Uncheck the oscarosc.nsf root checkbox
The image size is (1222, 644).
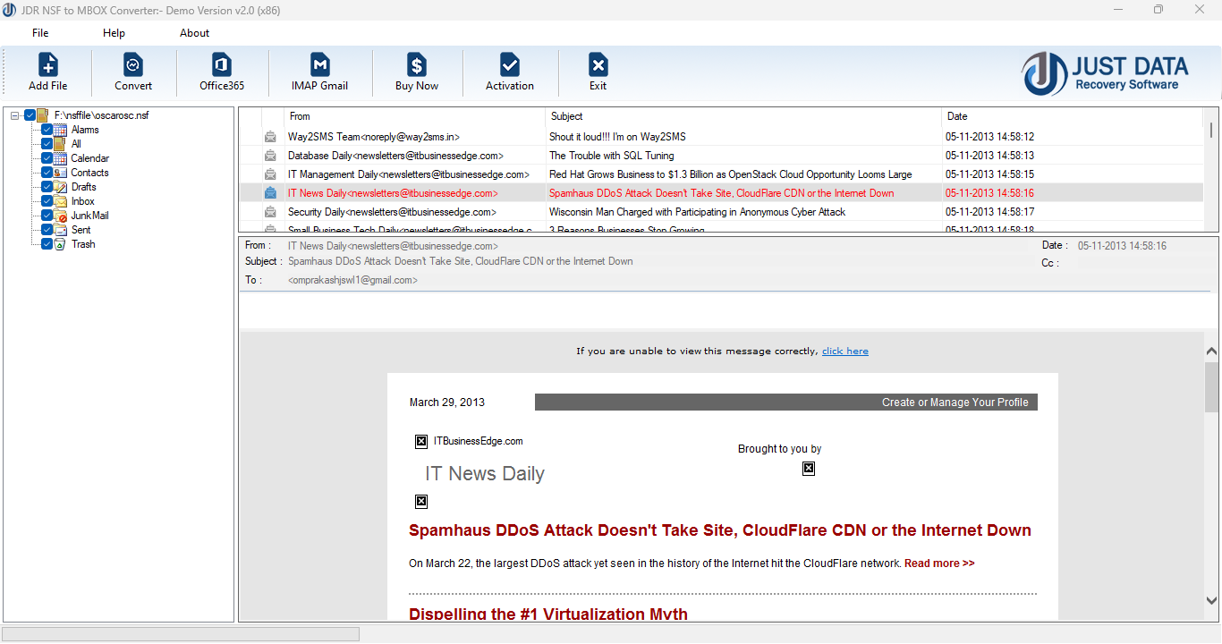(x=30, y=115)
